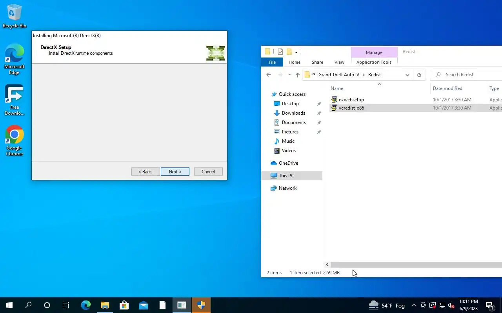Viewport: 502px width, 313px height.
Task: Click the forward navigation arrow
Action: point(280,75)
